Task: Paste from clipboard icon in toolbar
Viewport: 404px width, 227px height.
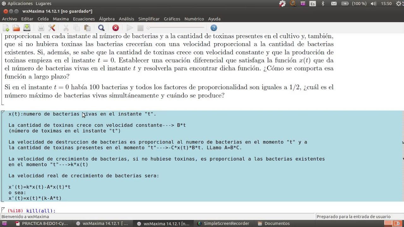Action: 87,28
